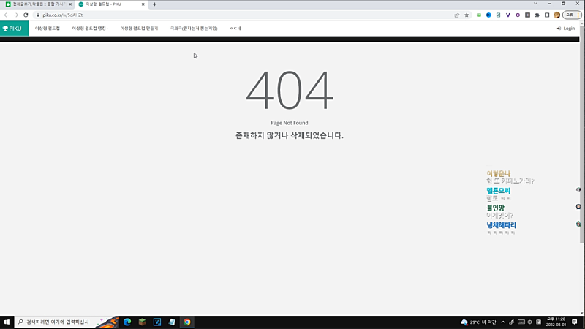Image resolution: width=585 pixels, height=329 pixels.
Task: Open the gray square extension
Action: click(x=527, y=15)
